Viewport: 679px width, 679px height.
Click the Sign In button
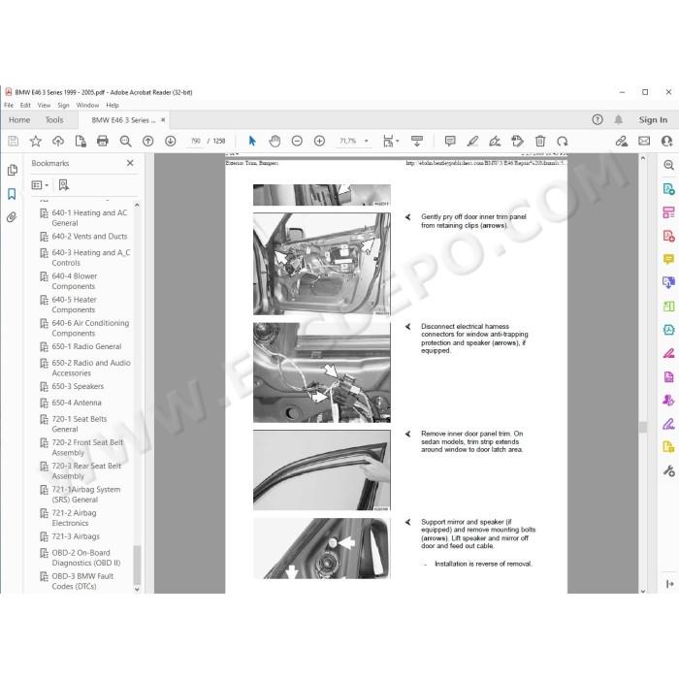click(x=653, y=120)
